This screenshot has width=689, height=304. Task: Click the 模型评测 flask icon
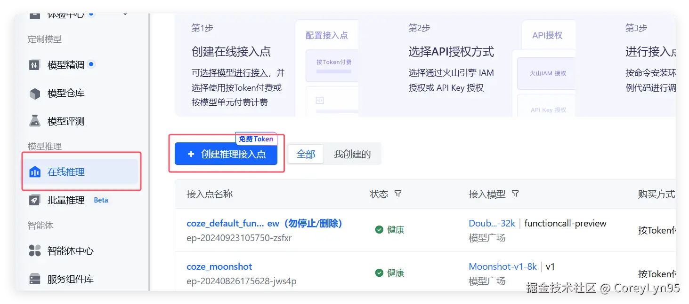(34, 121)
